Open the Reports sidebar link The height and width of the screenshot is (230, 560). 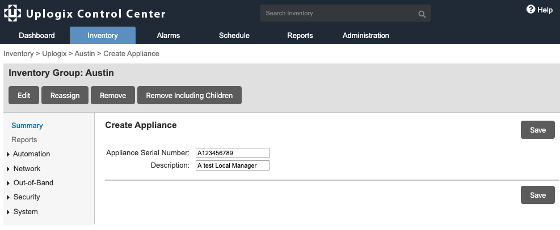click(24, 140)
